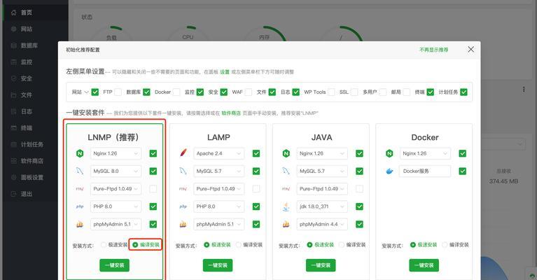
Task: Select 编译安装 radio in Docker card
Action: click(445, 245)
